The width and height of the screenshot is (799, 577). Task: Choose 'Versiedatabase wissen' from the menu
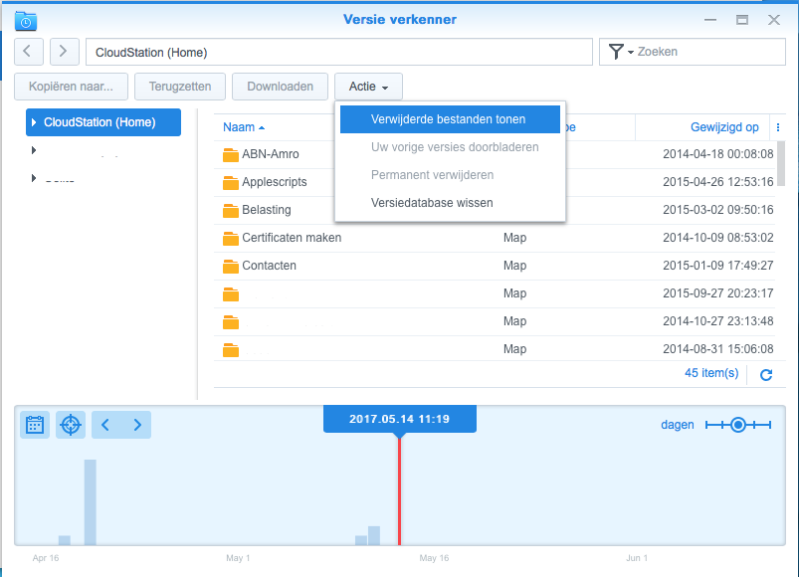(432, 203)
